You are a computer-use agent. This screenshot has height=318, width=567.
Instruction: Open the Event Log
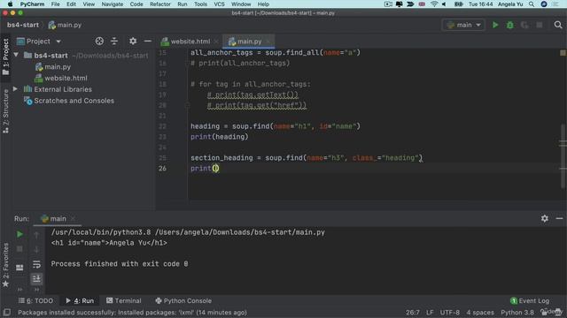click(530, 300)
